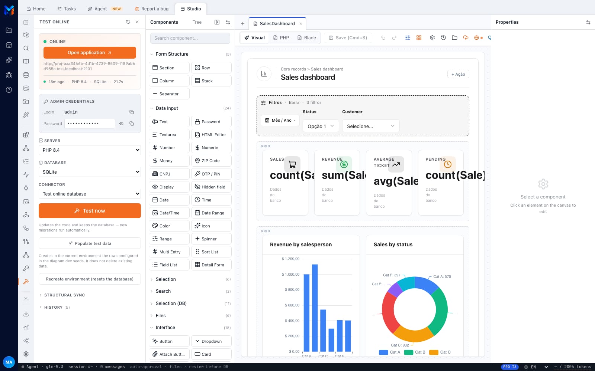The width and height of the screenshot is (595, 371).
Task: Open the database icon in left sidebar
Action: [x=26, y=75]
